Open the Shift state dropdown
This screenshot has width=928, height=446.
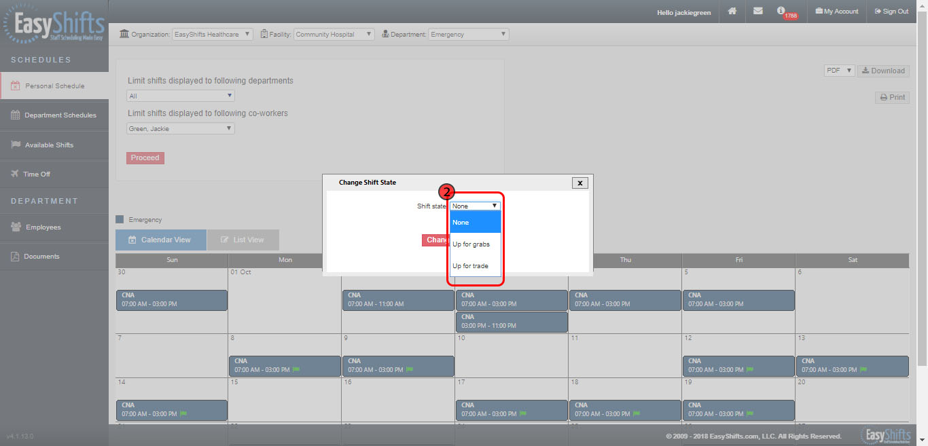tap(476, 206)
